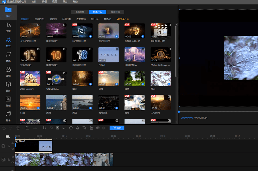
Task: Open the 文字 text panel
Action: coord(8,27)
